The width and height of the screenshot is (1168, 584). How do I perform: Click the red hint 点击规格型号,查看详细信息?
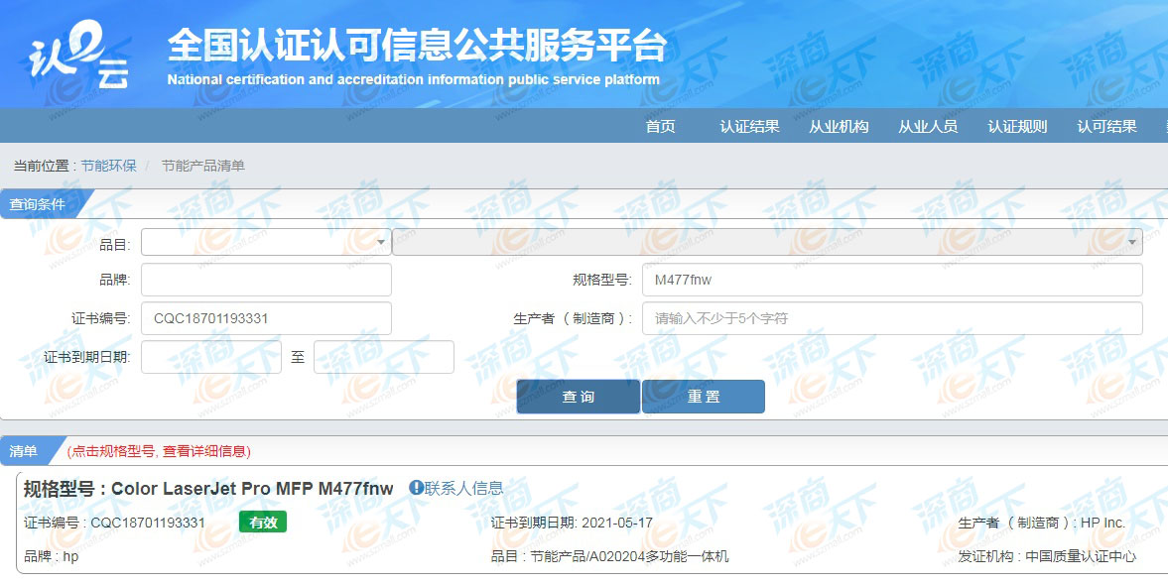(159, 451)
